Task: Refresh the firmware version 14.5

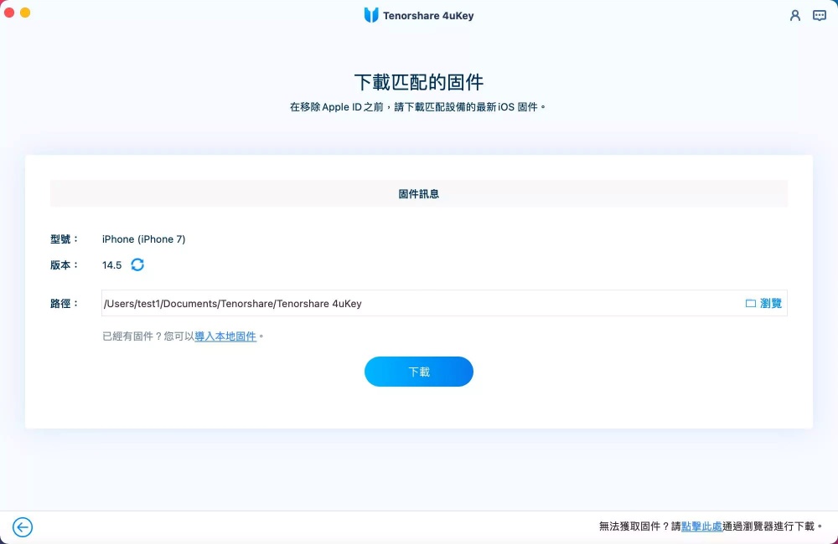Action: click(x=137, y=264)
